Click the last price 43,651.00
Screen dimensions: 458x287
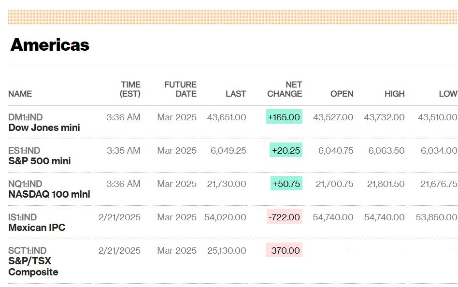[227, 117]
